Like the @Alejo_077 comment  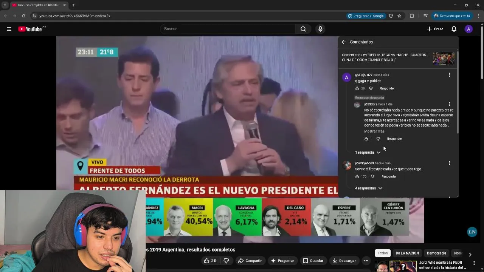[357, 88]
